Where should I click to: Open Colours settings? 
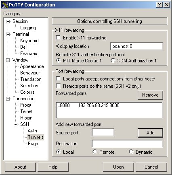click(x=27, y=92)
